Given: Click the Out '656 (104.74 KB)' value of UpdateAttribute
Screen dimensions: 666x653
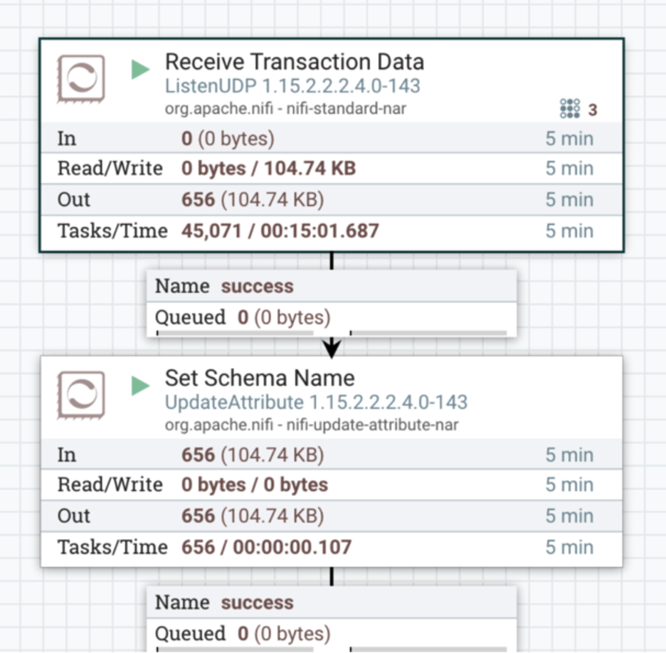Looking at the screenshot, I should [253, 516].
